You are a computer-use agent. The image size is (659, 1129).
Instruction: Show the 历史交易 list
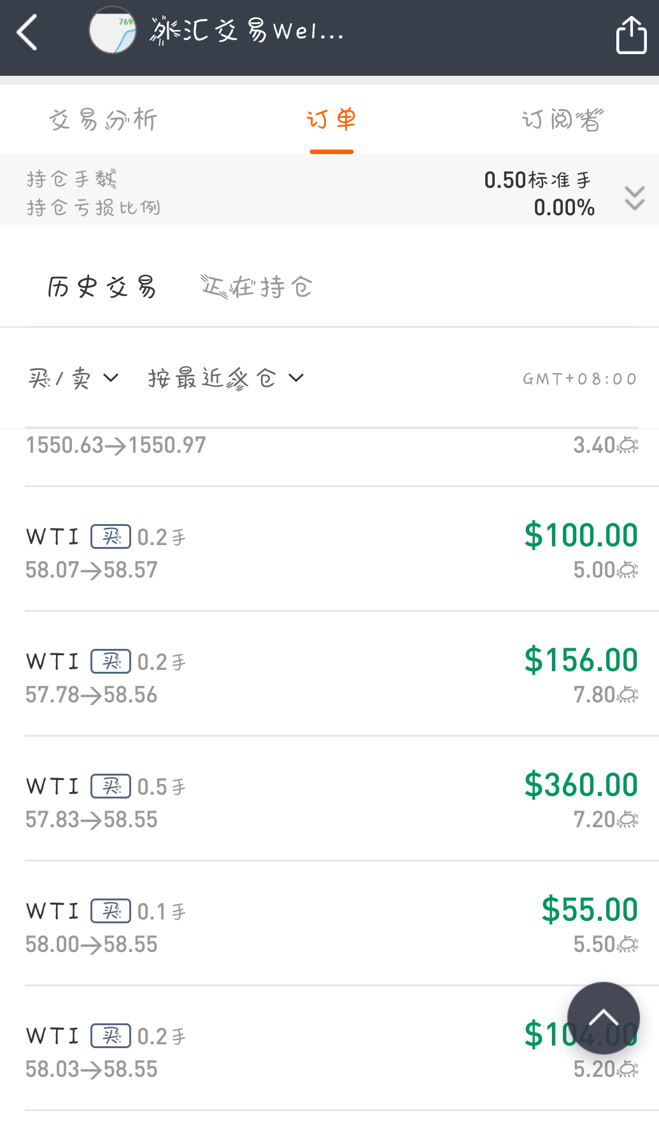pos(102,287)
